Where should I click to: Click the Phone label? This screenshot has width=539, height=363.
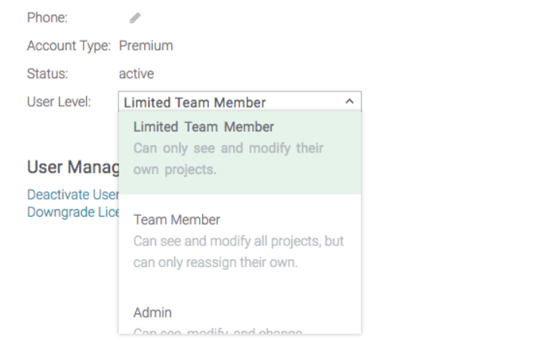click(x=47, y=18)
